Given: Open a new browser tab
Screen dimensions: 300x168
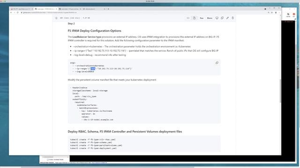Looking at the screenshot, I should coord(108,9).
